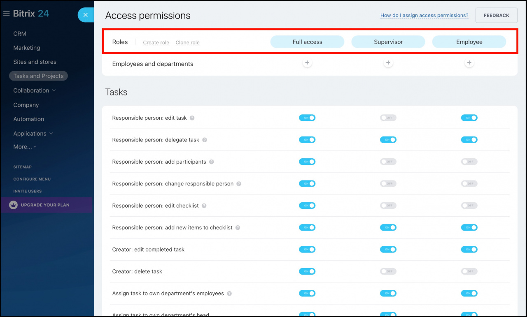Image resolution: width=527 pixels, height=317 pixels.
Task: Click the Feedback button
Action: (497, 15)
